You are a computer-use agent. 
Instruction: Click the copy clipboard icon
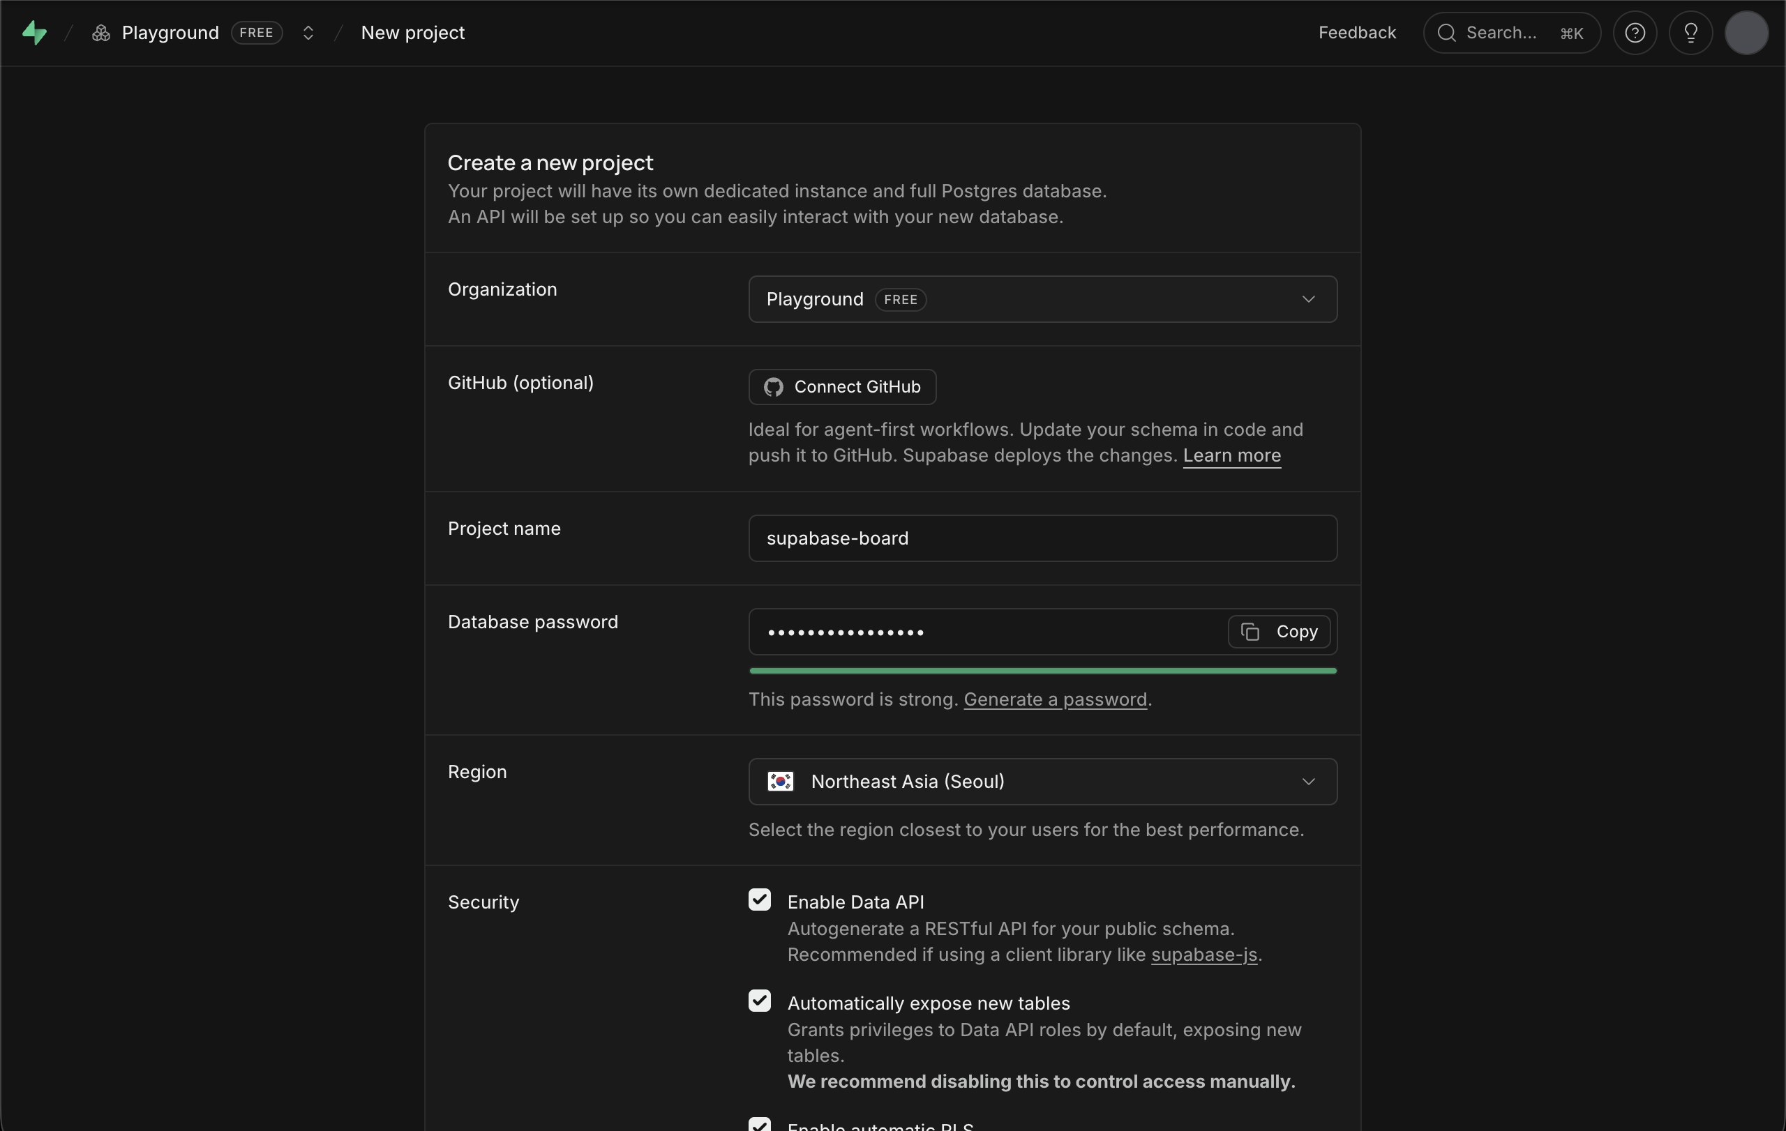(1250, 632)
